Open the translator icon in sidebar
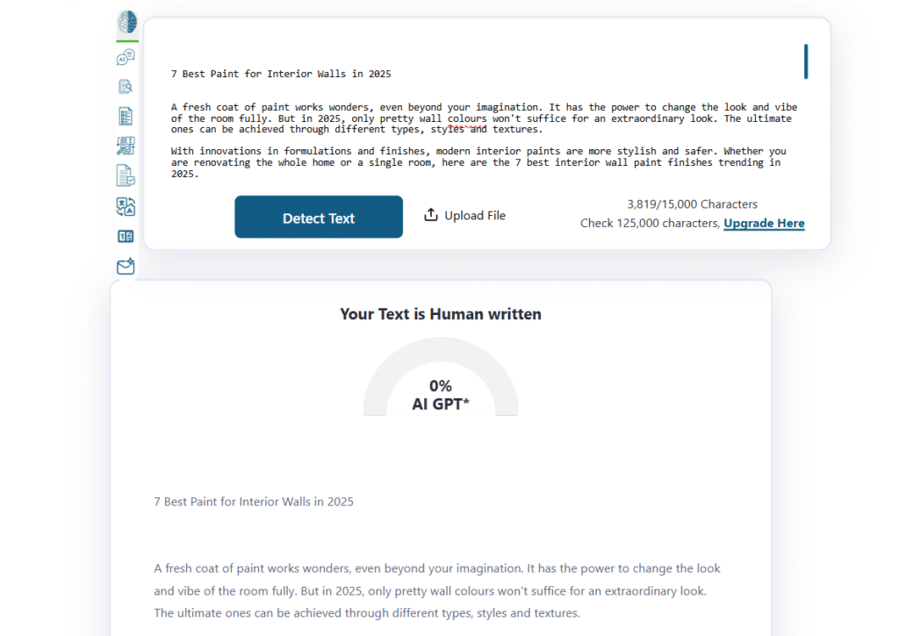Screen dimensions: 899x636 [x=126, y=206]
